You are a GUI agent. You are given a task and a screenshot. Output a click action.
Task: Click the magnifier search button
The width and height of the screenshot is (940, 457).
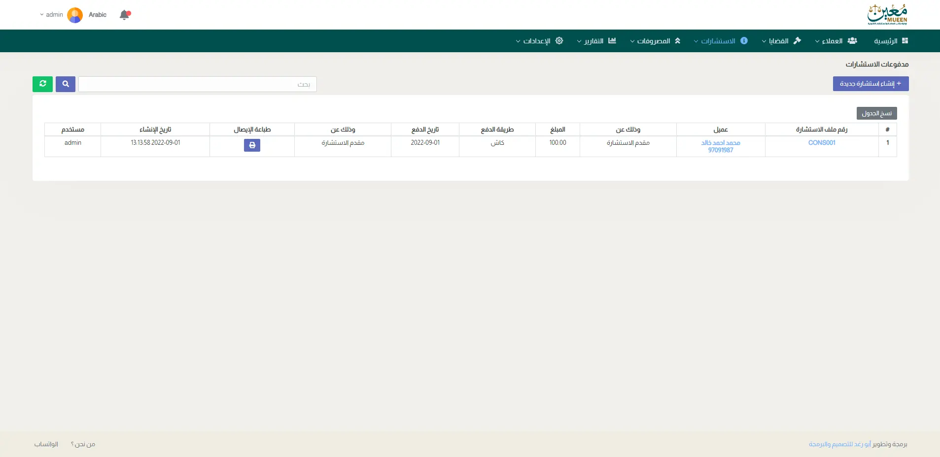[66, 84]
